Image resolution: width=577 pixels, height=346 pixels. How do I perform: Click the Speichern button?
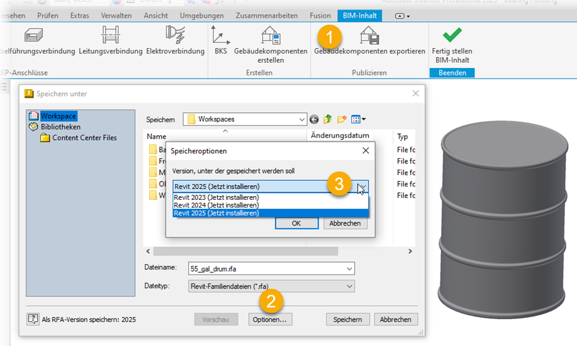(347, 320)
